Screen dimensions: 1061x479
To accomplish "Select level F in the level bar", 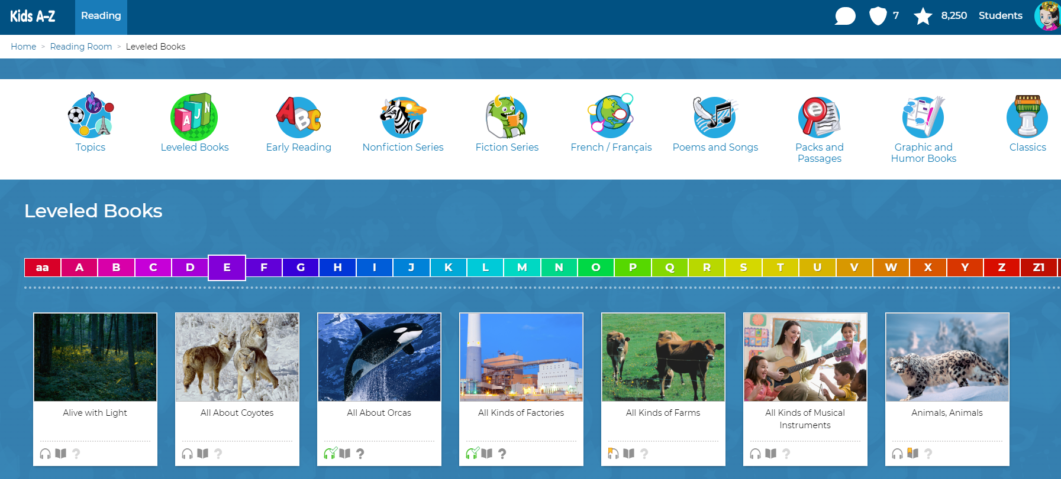I will tap(264, 268).
